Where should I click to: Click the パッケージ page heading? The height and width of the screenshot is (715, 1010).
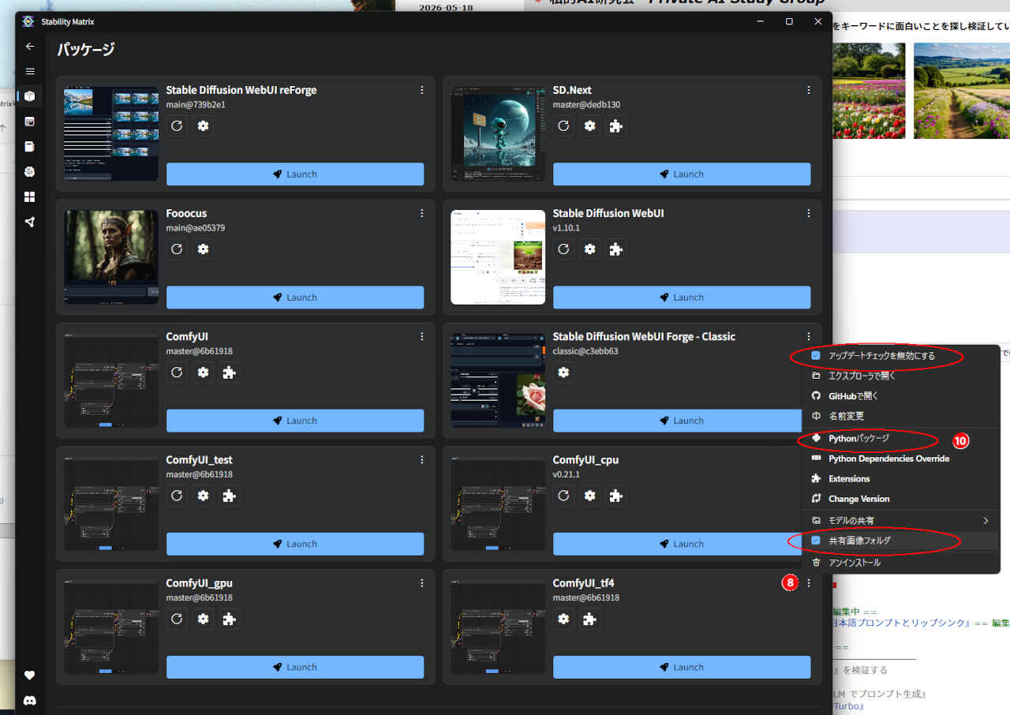(86, 49)
